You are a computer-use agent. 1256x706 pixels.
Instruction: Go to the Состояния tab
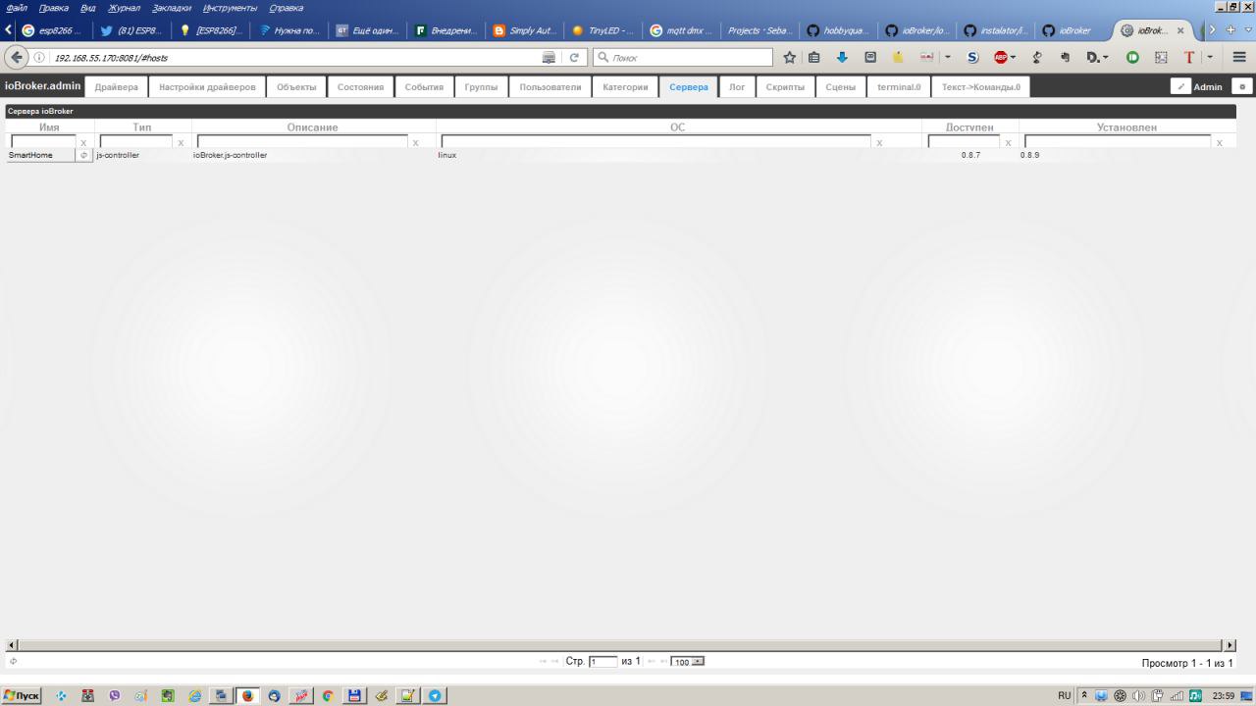click(360, 87)
